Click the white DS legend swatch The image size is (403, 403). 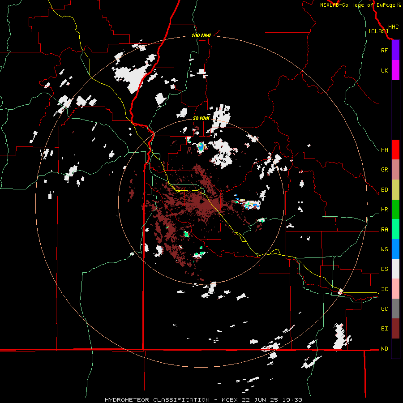[395, 269]
